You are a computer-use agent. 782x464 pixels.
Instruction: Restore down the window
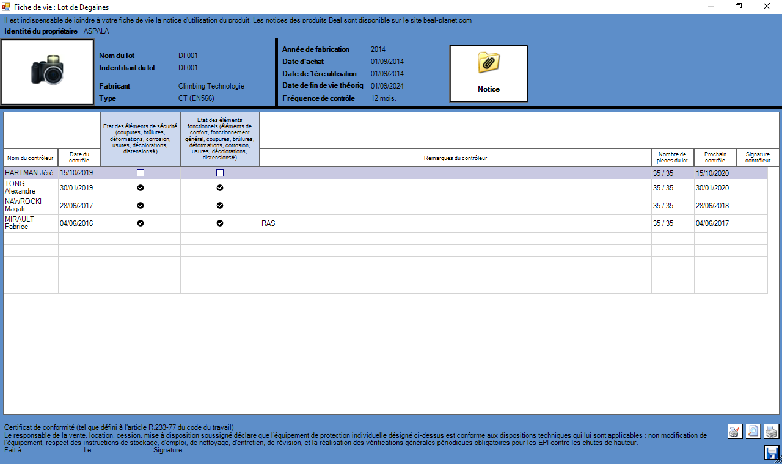739,6
